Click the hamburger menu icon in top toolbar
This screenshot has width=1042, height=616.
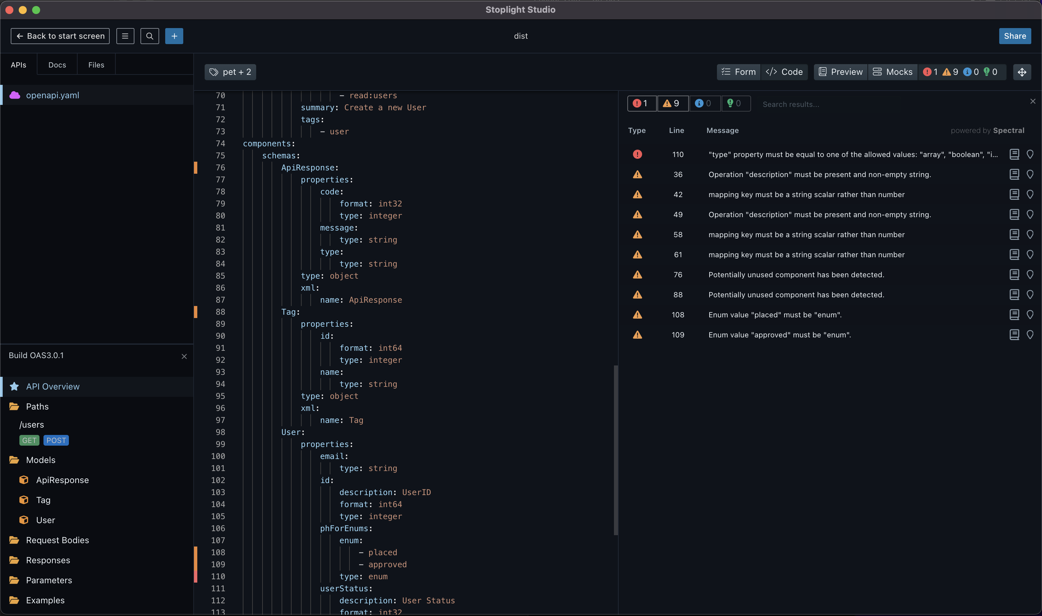125,36
